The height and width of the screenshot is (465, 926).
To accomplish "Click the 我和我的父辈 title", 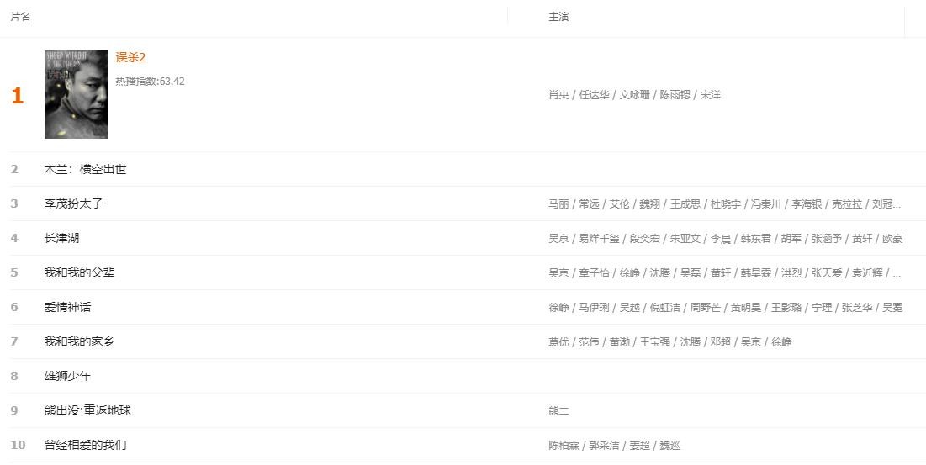I will coord(79,272).
